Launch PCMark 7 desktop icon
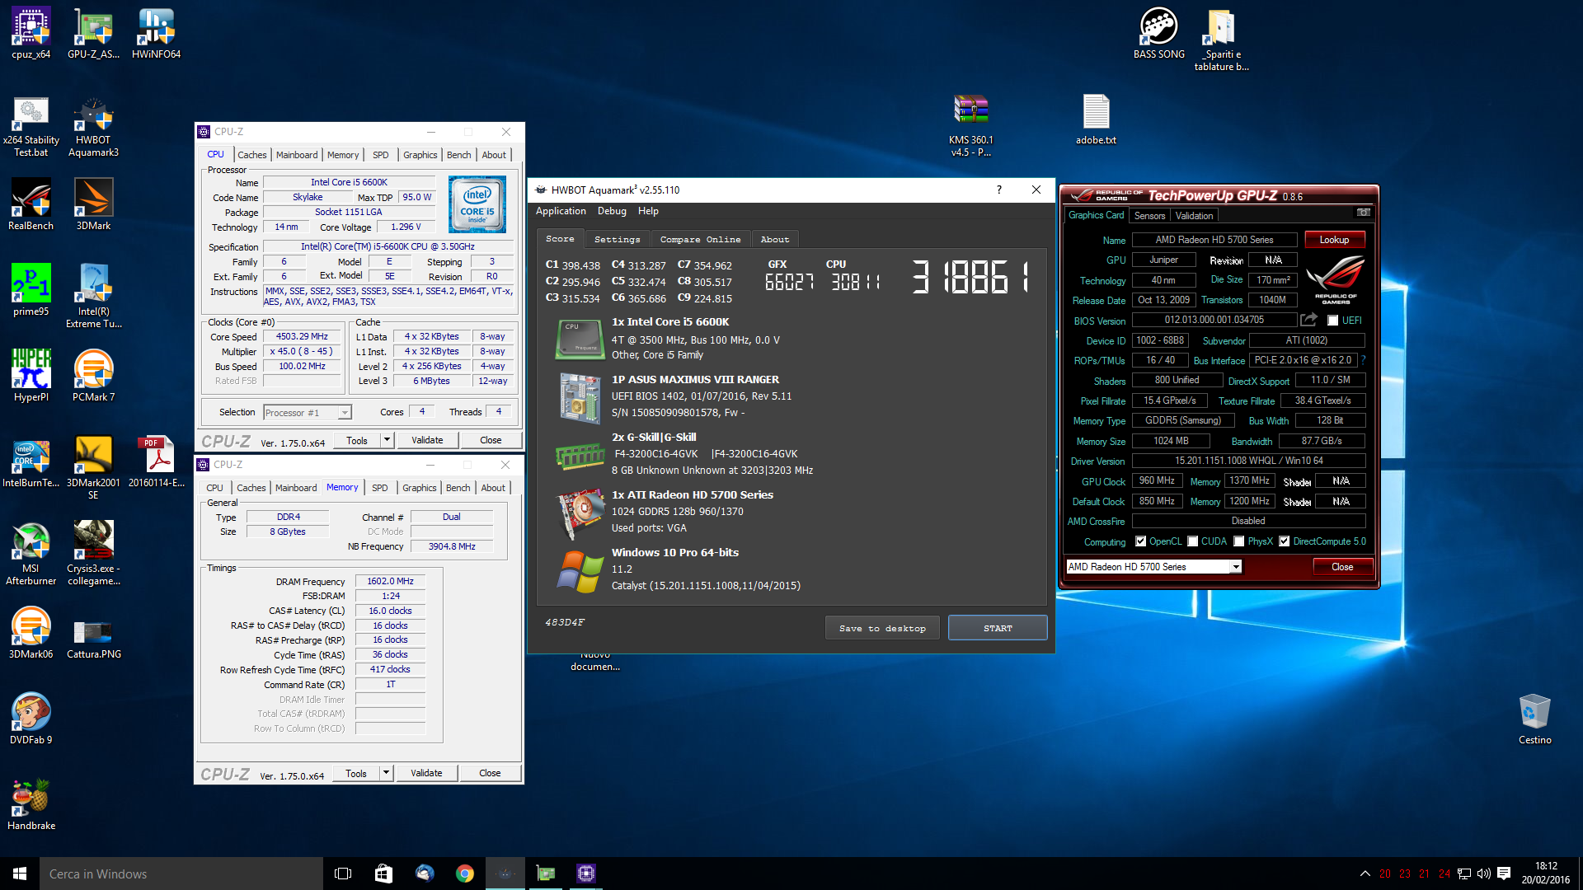This screenshot has width=1583, height=890. pyautogui.click(x=93, y=376)
